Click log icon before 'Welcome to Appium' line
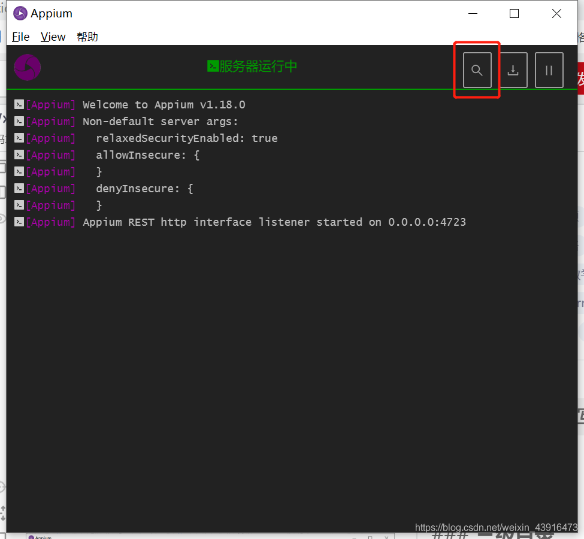The width and height of the screenshot is (584, 539). click(19, 104)
